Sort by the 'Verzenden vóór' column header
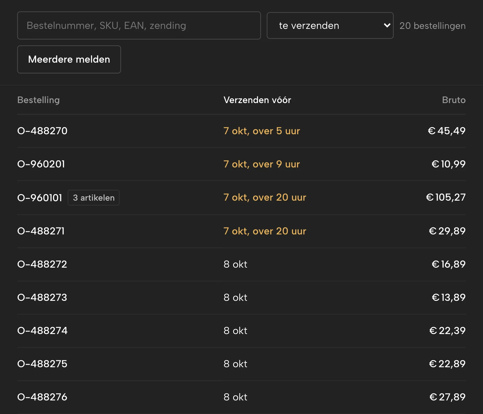 point(257,100)
